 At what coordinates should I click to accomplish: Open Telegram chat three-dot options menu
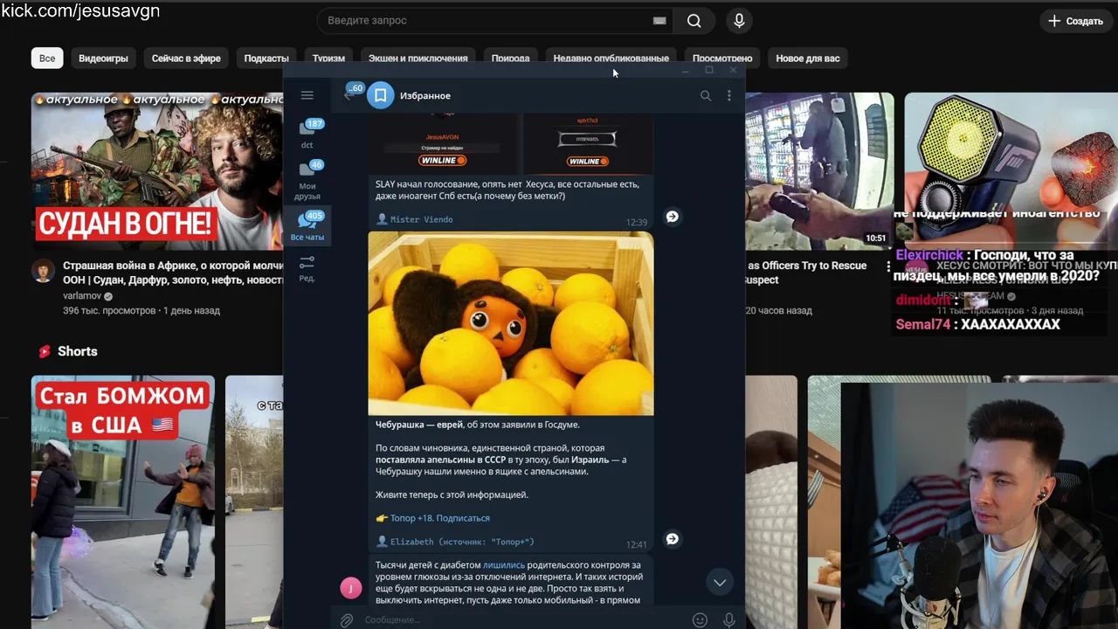729,96
